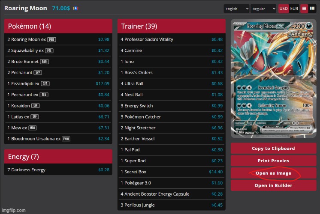This screenshot has height=214, width=320.
Task: Switch to grid view icon
Action: [312, 9]
